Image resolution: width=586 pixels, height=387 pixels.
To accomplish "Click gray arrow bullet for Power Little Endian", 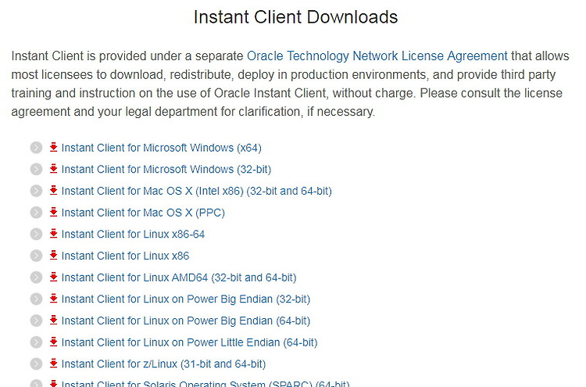I will [x=36, y=342].
